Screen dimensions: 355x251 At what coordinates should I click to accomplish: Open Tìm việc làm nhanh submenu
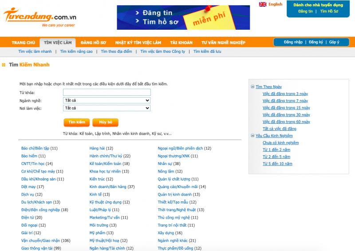(35, 51)
